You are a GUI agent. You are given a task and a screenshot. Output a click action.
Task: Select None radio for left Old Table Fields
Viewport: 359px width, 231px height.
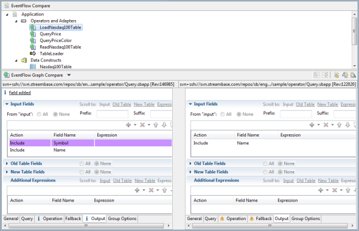point(97,163)
